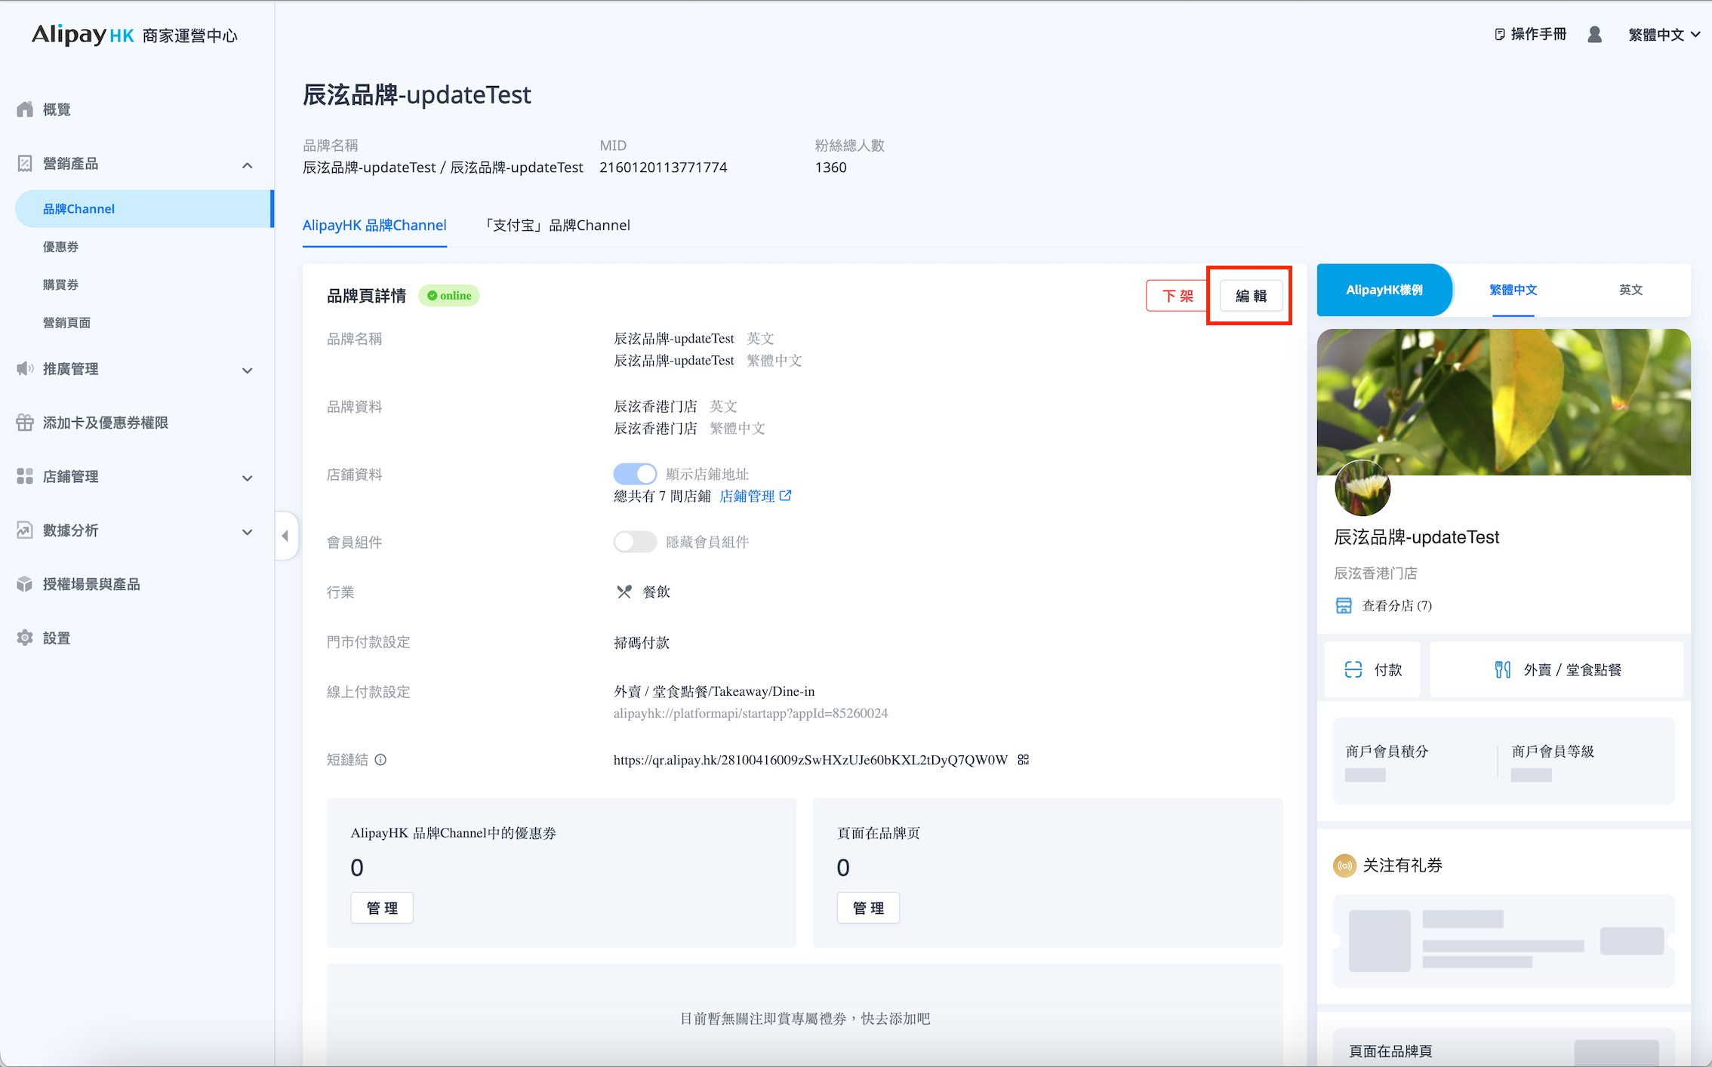The image size is (1712, 1067).
Task: Expand the 推廣管理 sidebar section
Action: 247,370
